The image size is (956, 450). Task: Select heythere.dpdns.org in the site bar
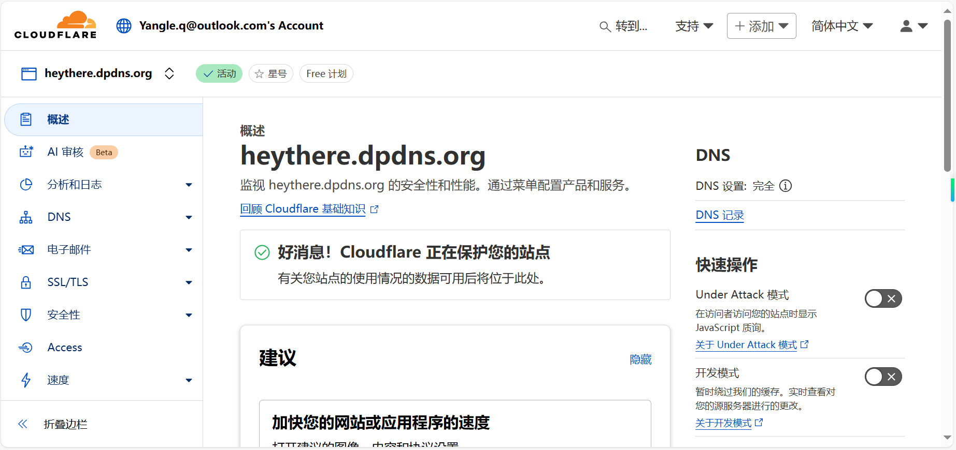98,73
